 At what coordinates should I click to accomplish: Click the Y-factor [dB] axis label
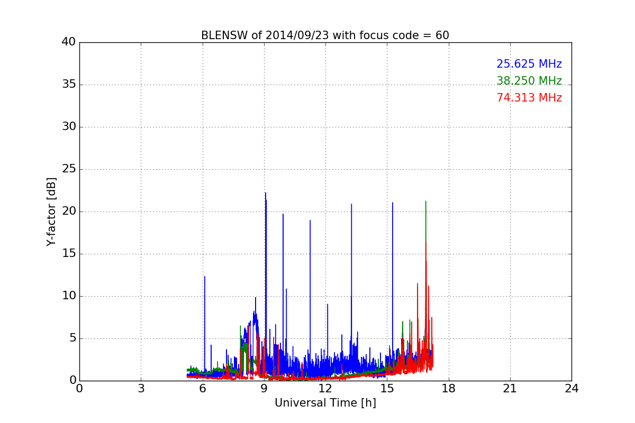51,212
